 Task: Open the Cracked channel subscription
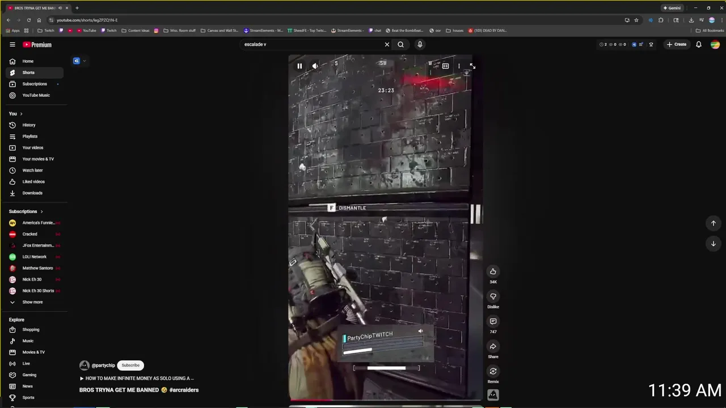click(x=34, y=234)
